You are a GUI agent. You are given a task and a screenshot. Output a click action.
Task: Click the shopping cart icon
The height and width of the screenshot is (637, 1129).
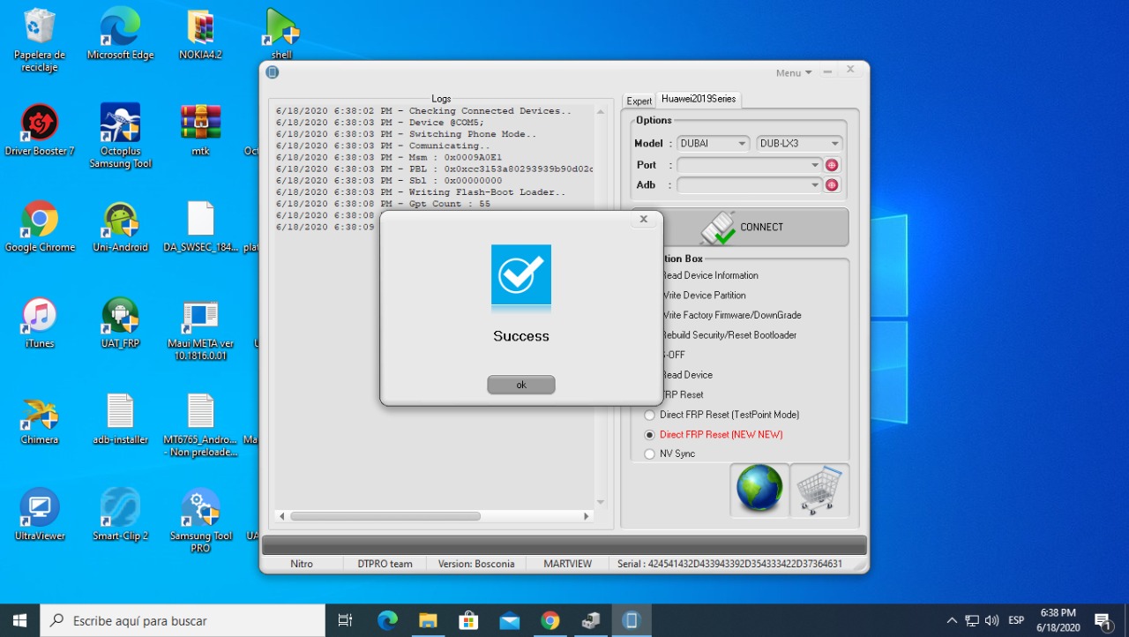pos(820,489)
